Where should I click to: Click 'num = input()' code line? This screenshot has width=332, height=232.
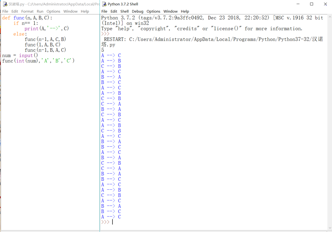(x=20, y=55)
